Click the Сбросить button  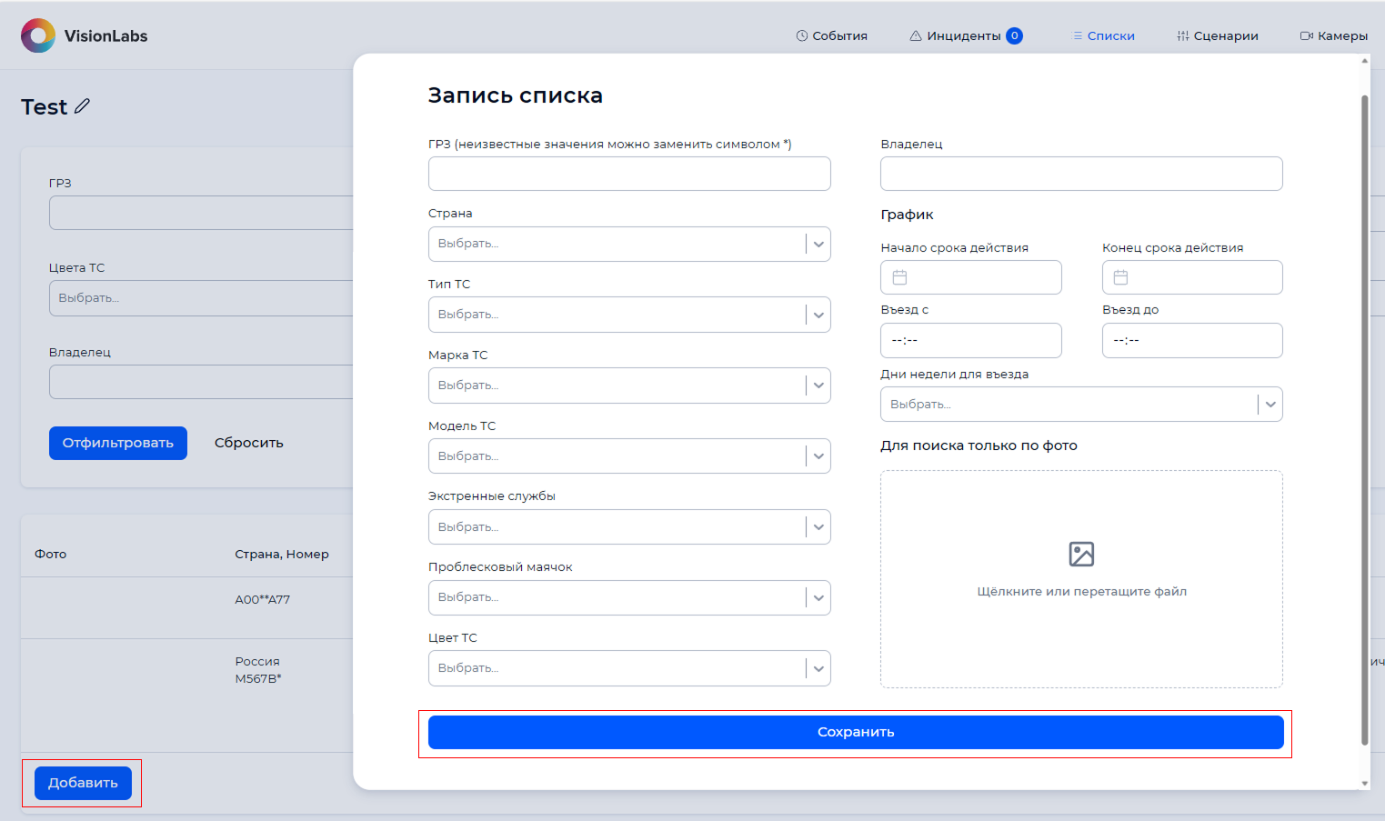(249, 443)
